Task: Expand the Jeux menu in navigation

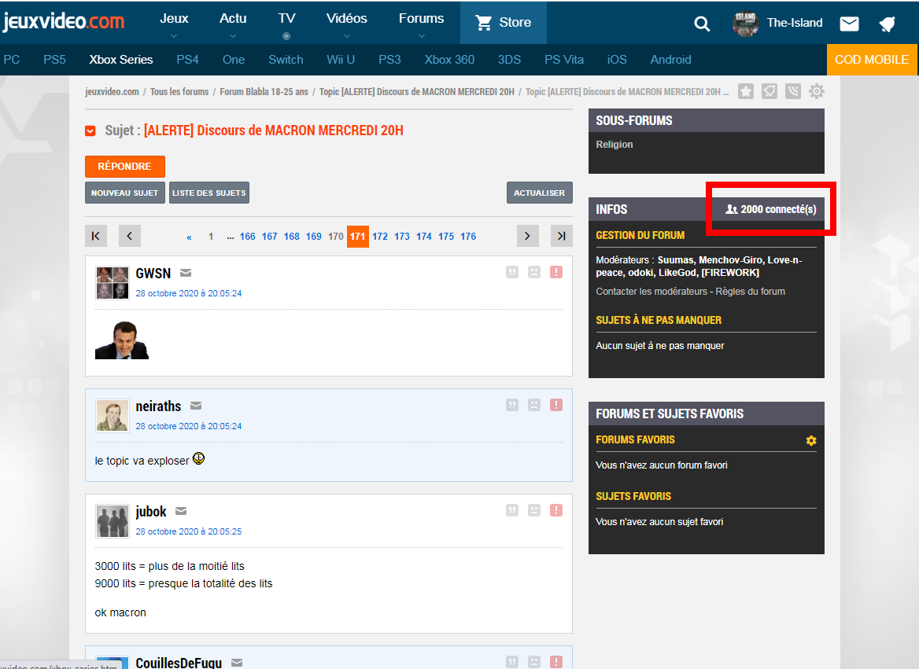Action: click(x=174, y=24)
